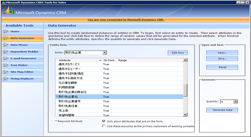Image resolution: width=251 pixels, height=137 pixels.
Task: Click the Microsoft Dynamics CRM logo
Action: tap(35, 11)
